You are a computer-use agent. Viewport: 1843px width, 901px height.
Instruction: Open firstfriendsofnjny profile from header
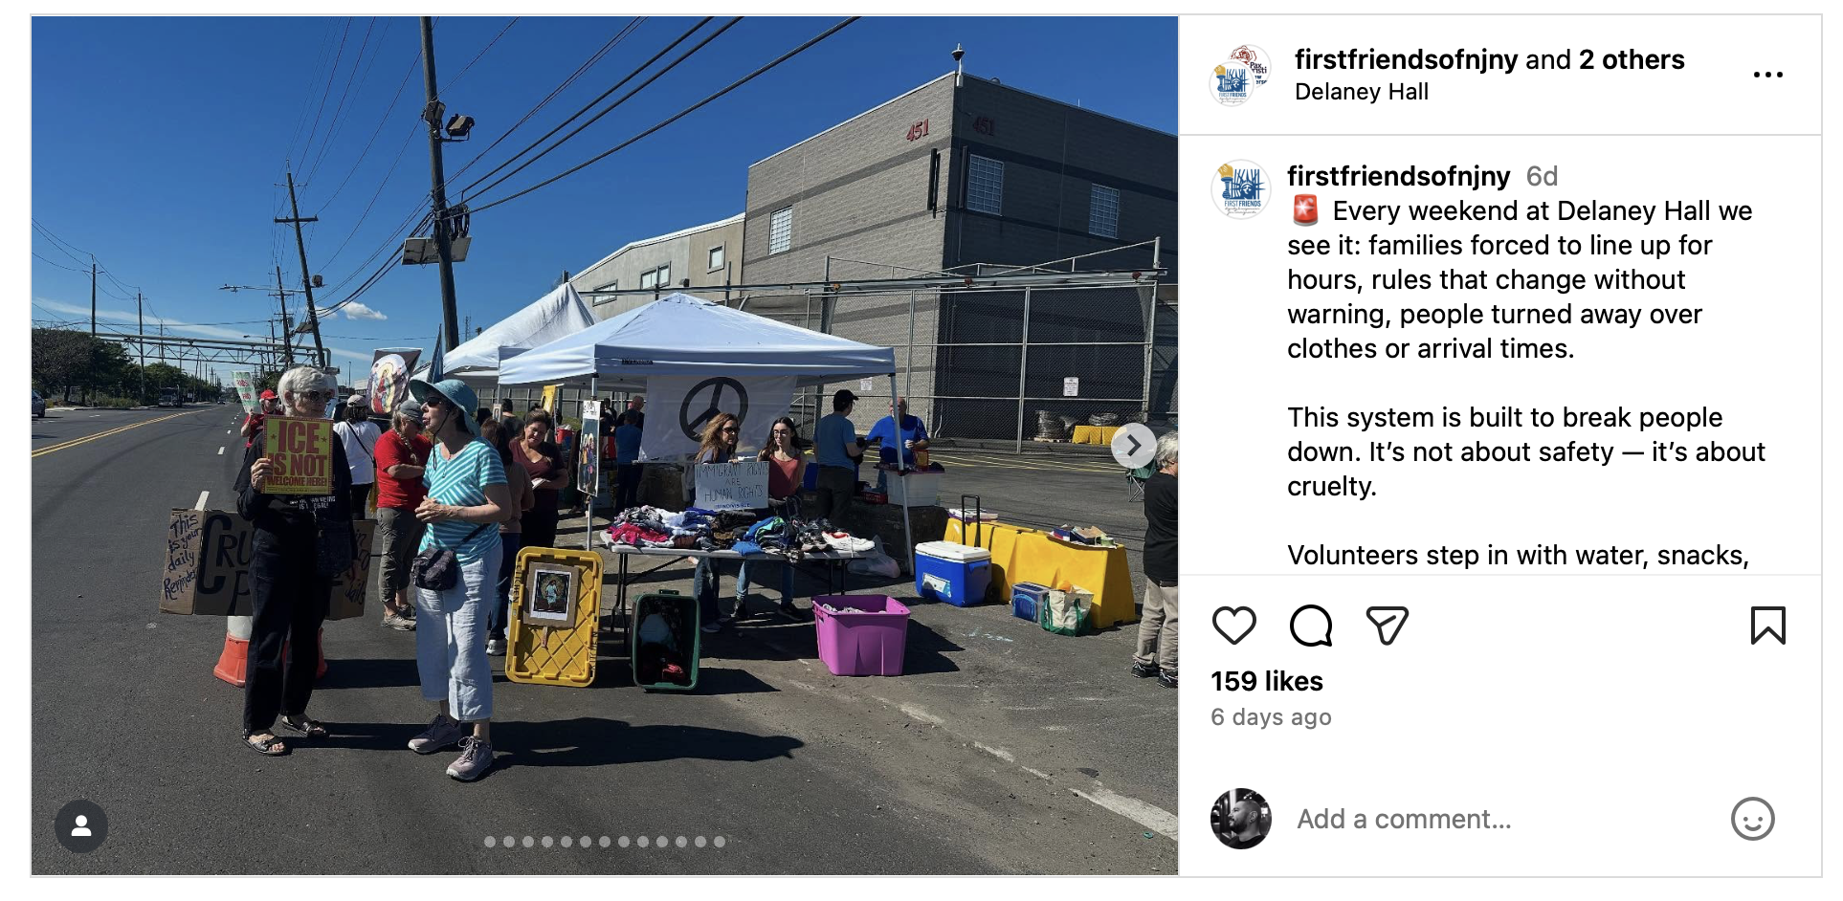[x=1406, y=59]
